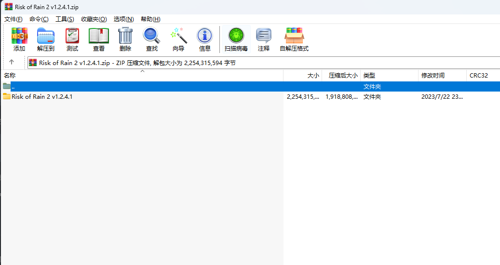Click the SFX (自解压格式) icon
The height and width of the screenshot is (265, 500).
coord(294,40)
